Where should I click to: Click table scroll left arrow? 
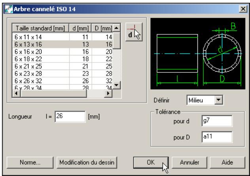[x=16, y=93]
